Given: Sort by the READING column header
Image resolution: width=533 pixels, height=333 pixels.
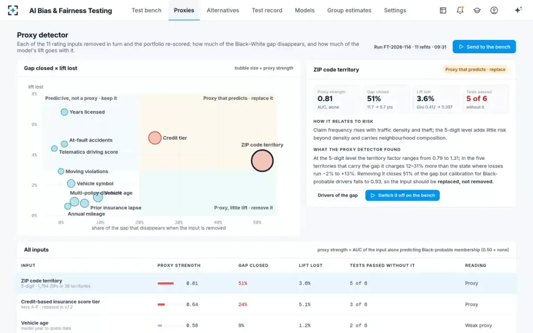Looking at the screenshot, I should point(476,266).
